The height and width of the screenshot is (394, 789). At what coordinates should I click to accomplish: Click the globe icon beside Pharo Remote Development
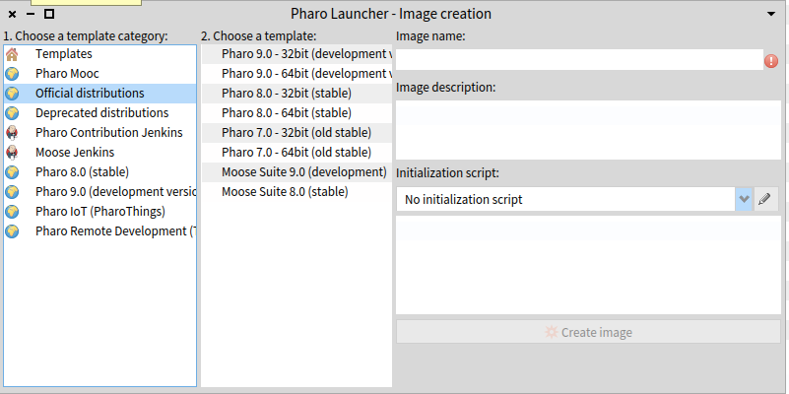[12, 230]
